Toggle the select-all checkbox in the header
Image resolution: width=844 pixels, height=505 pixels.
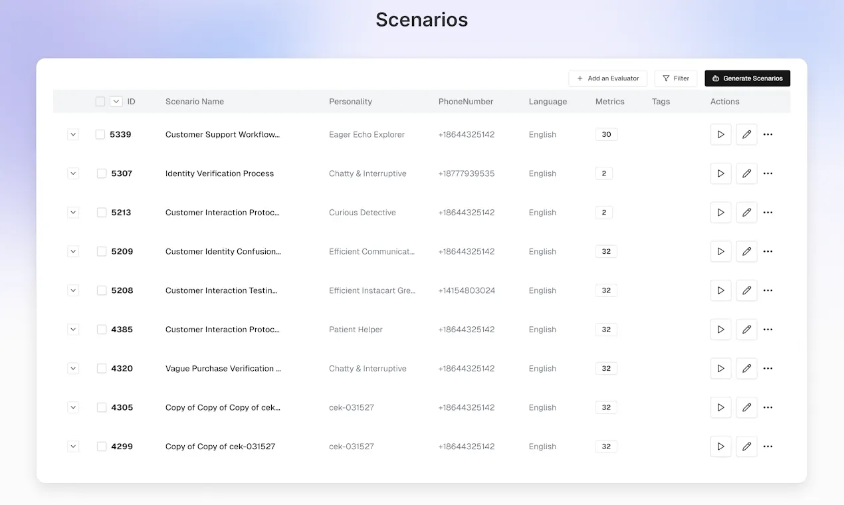click(x=100, y=102)
